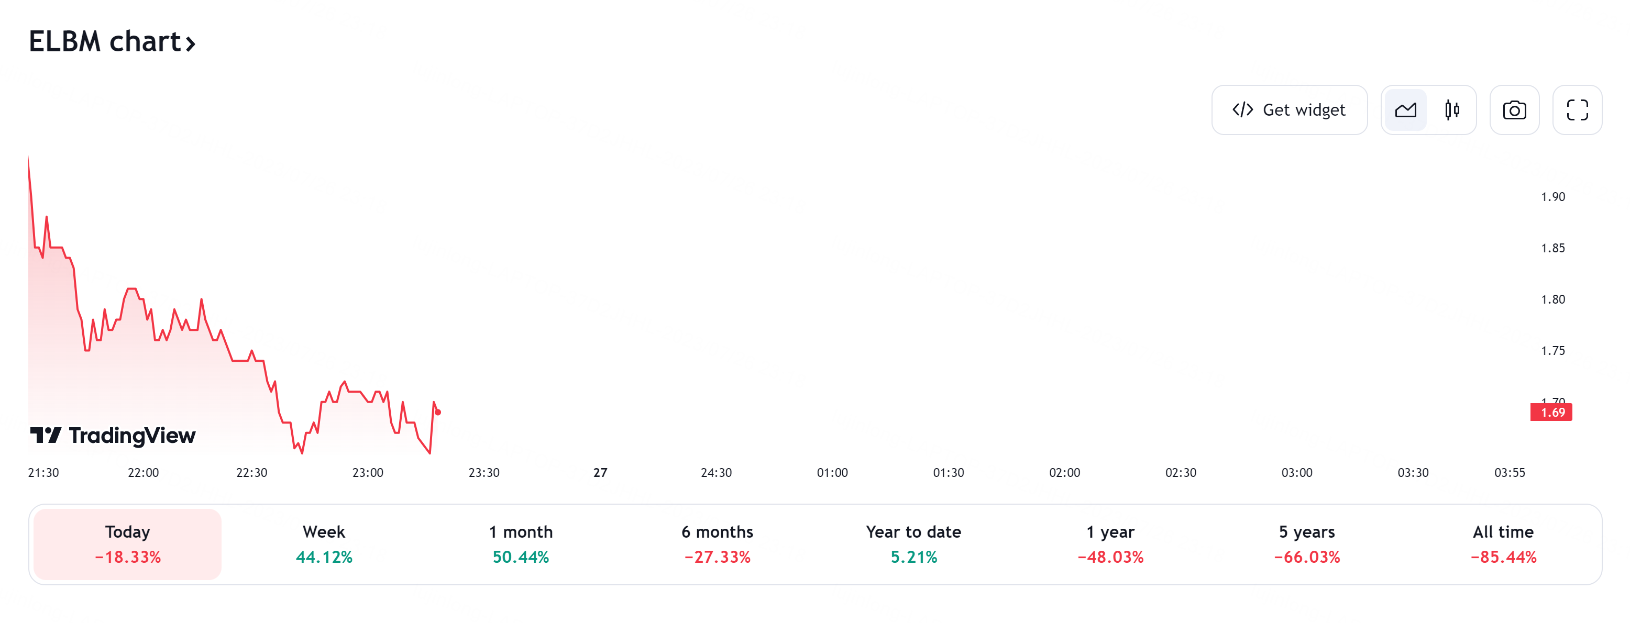Click the red 1.69 price label
The image size is (1630, 623).
coord(1551,413)
